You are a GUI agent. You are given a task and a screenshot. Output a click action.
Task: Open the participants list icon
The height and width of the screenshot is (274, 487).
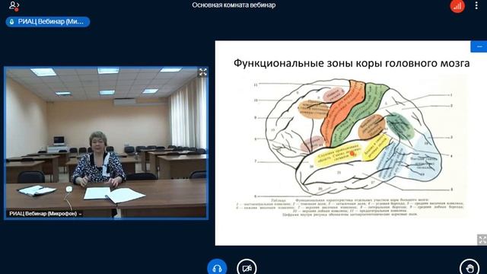pyautogui.click(x=14, y=5)
